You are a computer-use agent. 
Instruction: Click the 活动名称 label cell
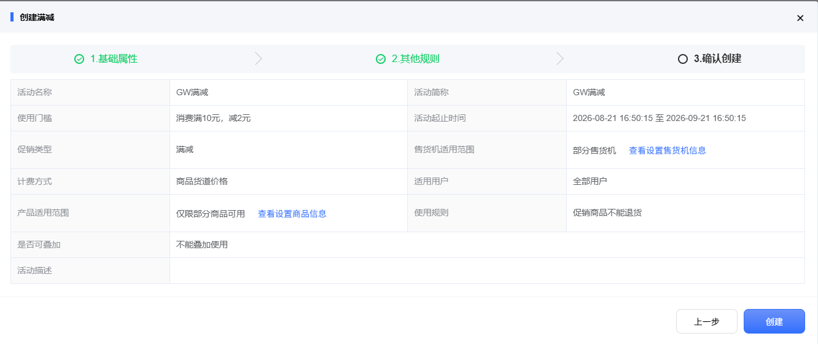coord(90,93)
